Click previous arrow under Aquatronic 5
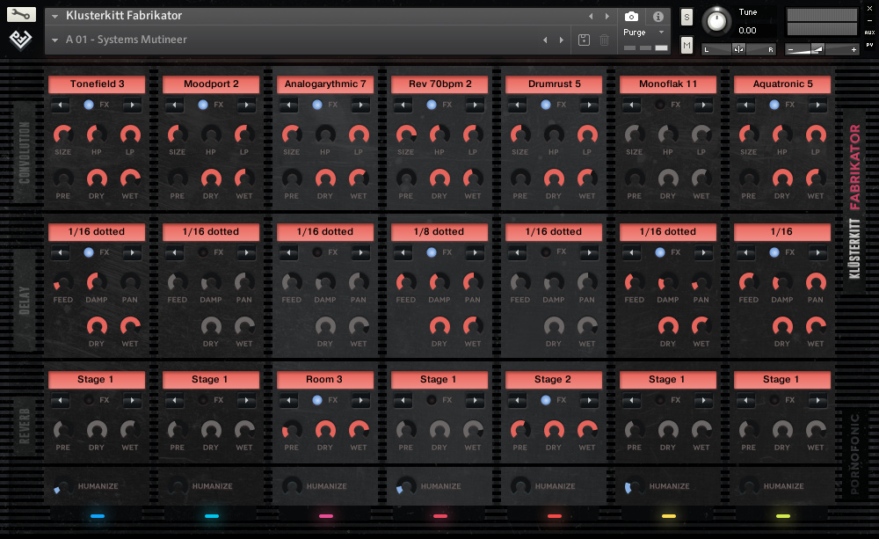The height and width of the screenshot is (539, 879). coord(745,105)
